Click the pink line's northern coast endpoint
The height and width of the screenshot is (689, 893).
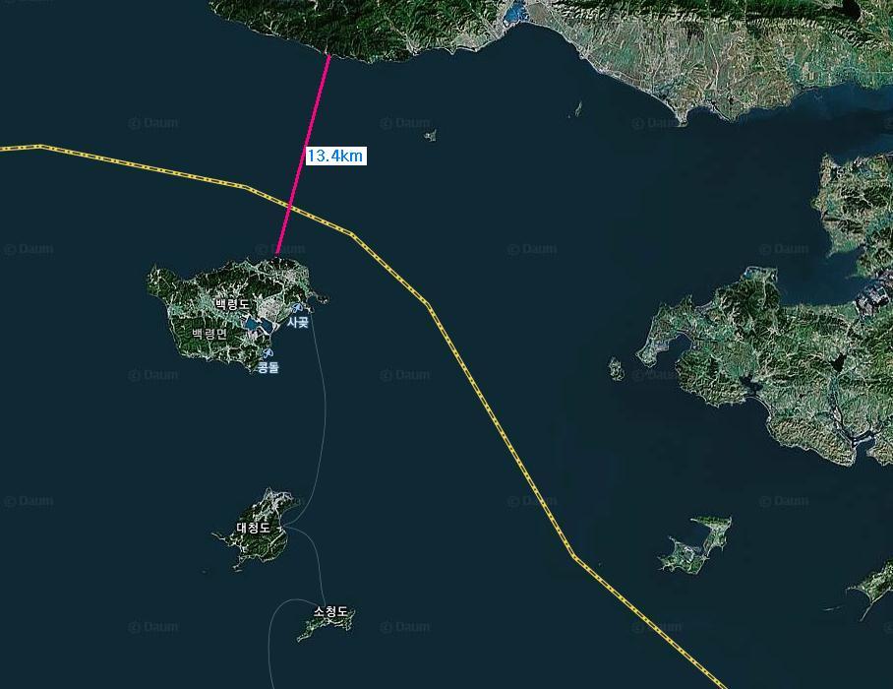329,55
